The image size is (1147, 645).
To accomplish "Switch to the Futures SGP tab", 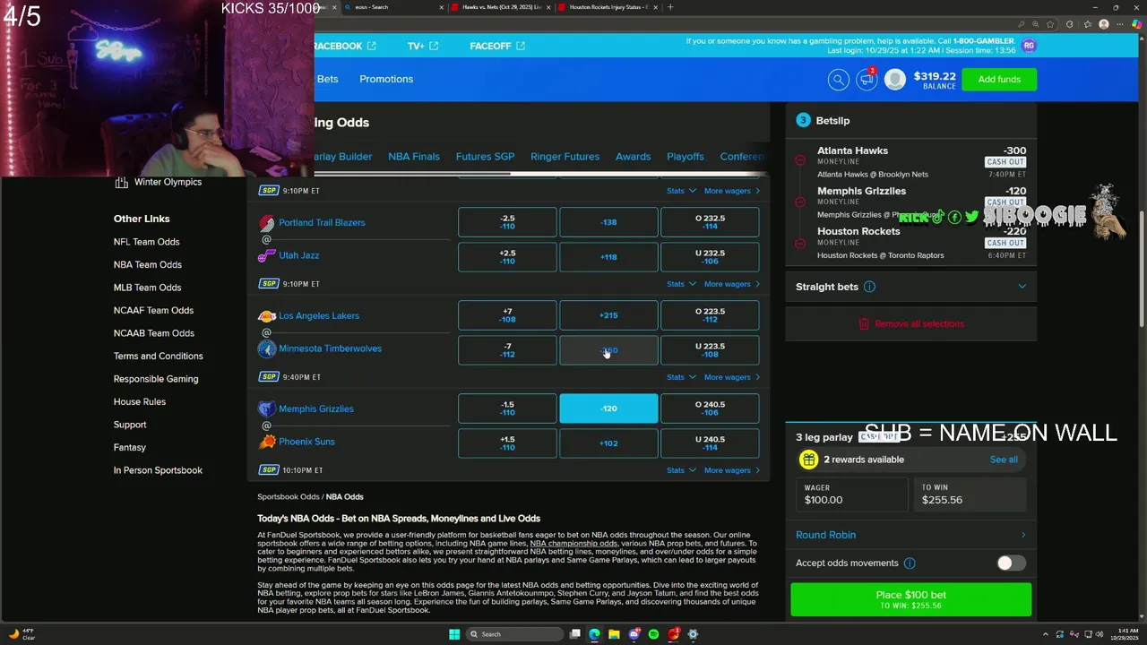I will [485, 157].
